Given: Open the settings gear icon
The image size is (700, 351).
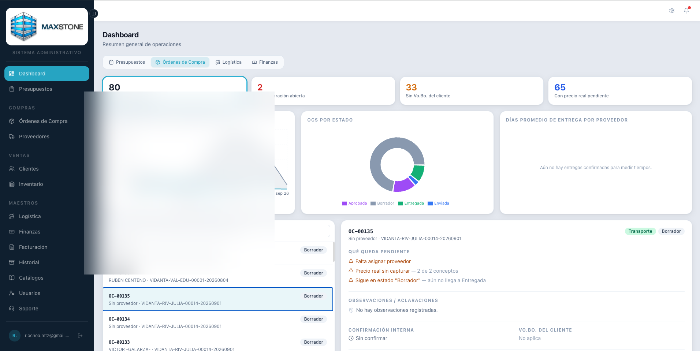Looking at the screenshot, I should click(x=672, y=11).
